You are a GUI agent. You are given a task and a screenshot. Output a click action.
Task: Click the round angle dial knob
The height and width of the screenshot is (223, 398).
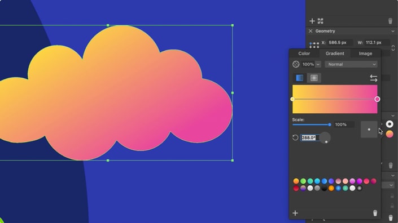pyautogui.click(x=325, y=138)
